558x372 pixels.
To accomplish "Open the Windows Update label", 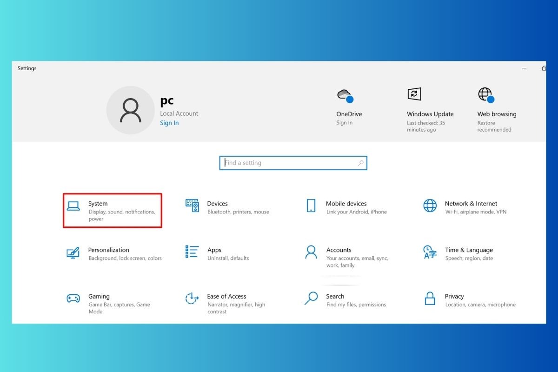I will pos(430,114).
